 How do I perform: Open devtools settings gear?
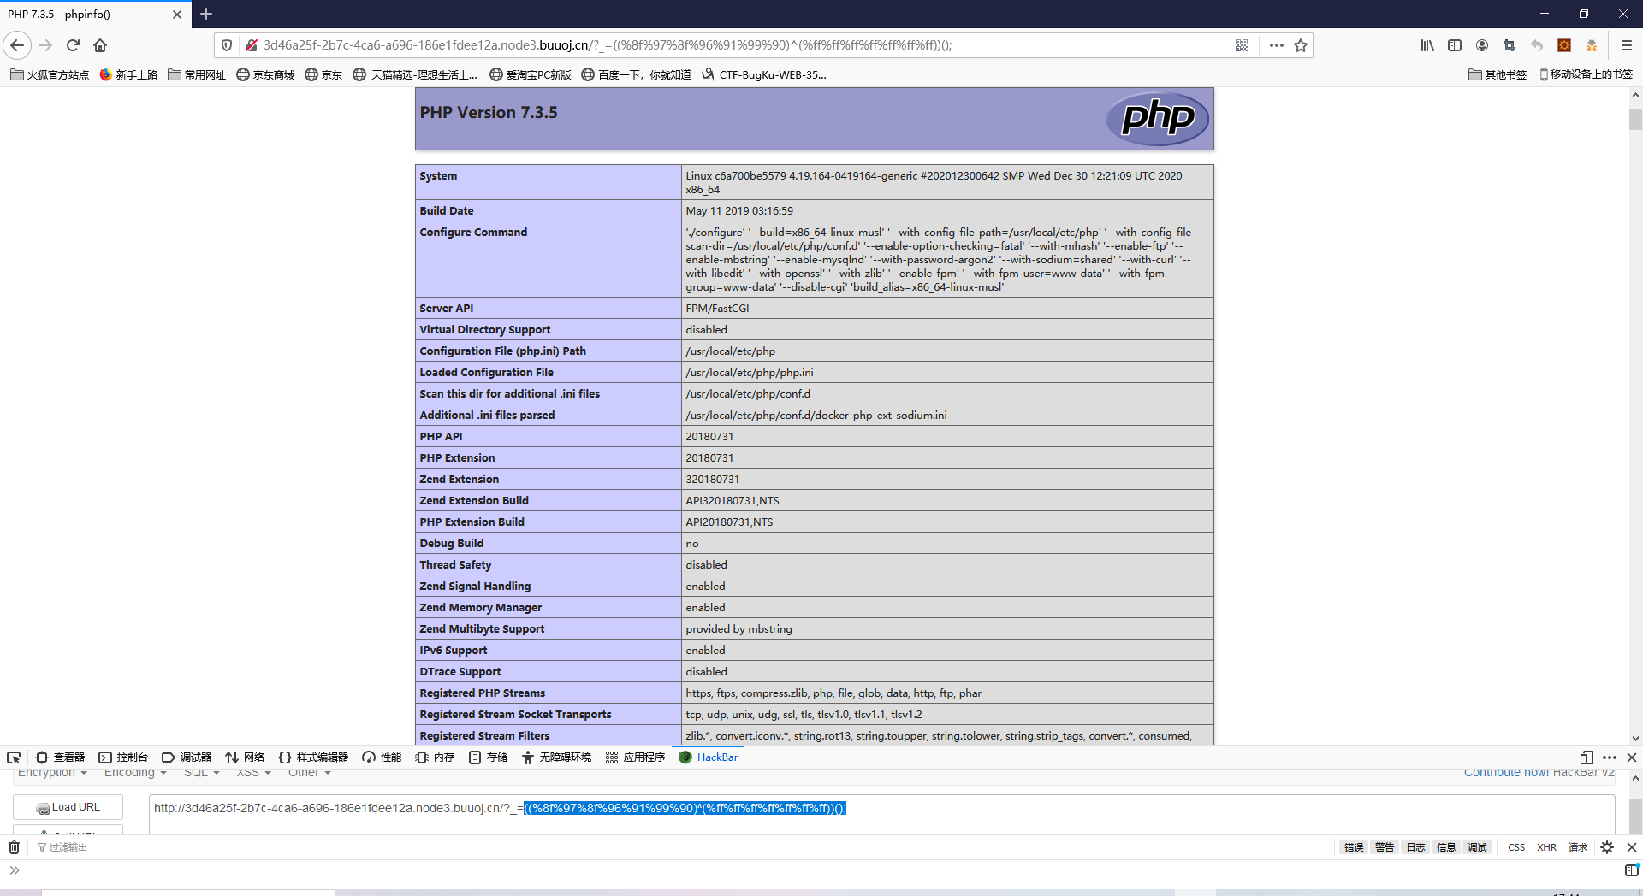(x=1606, y=846)
